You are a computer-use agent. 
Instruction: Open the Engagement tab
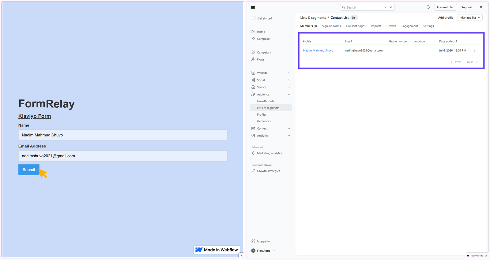point(409,26)
